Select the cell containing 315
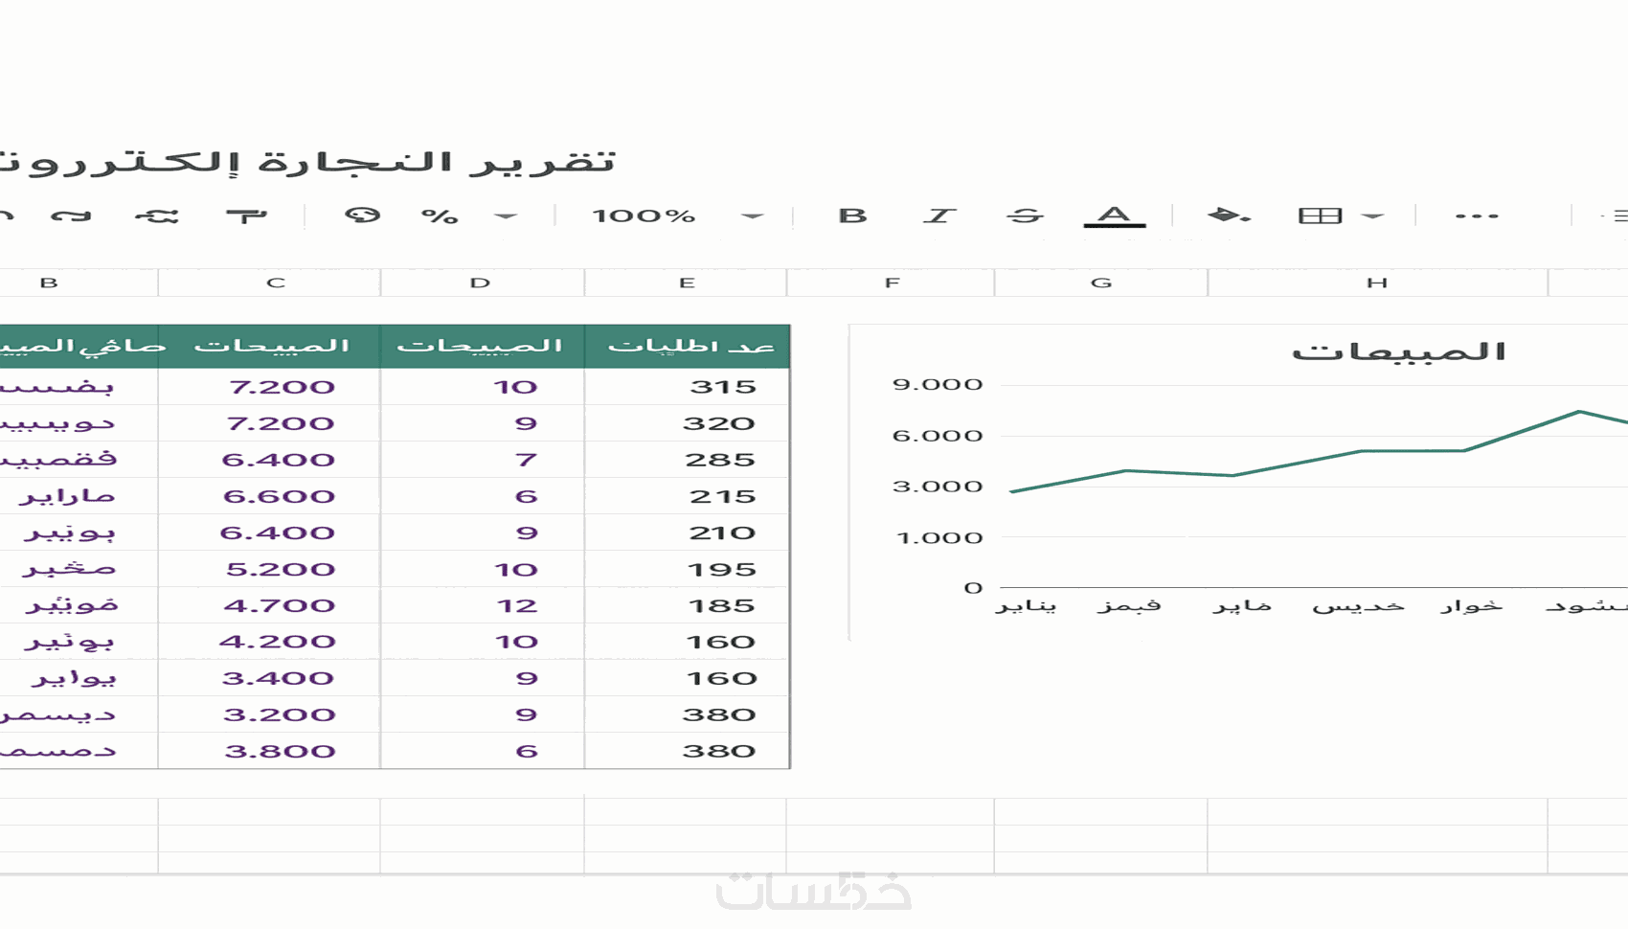The image size is (1628, 929). [x=688, y=387]
